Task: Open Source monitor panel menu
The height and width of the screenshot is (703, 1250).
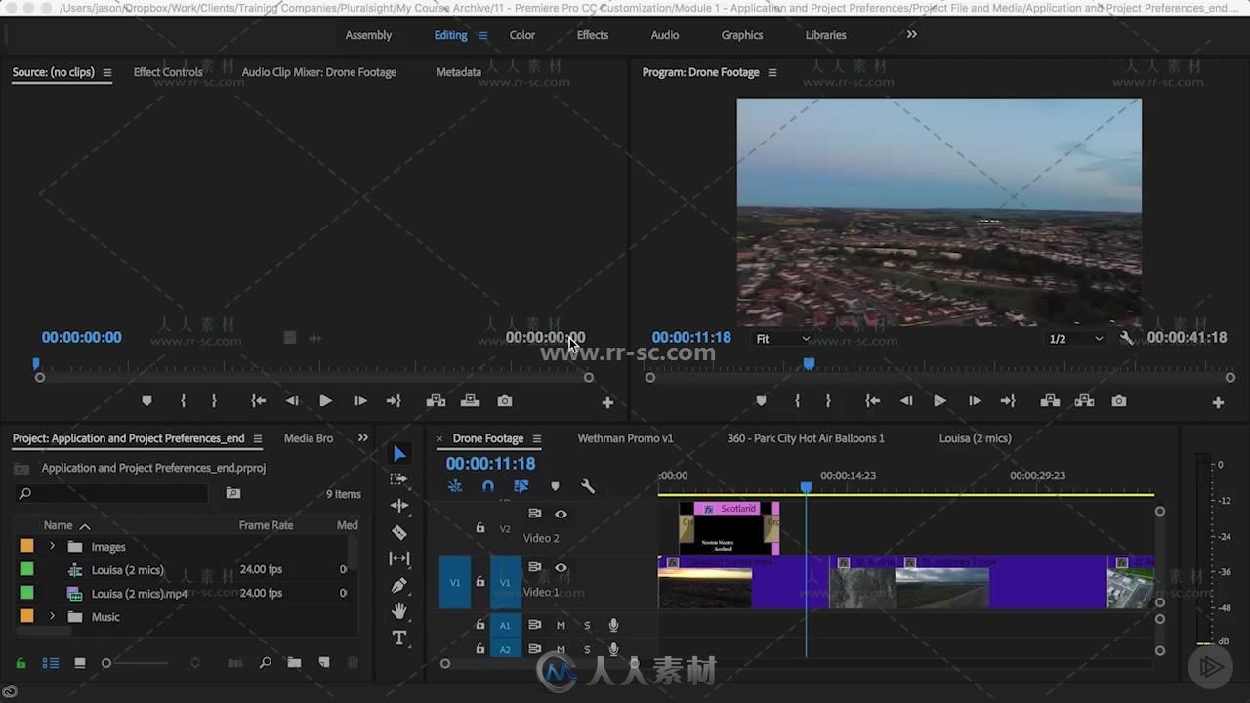Action: [107, 73]
